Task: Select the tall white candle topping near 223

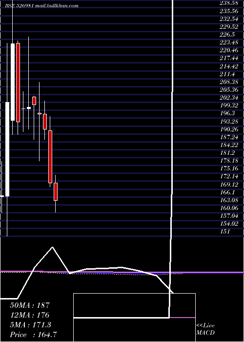Action: point(13,82)
